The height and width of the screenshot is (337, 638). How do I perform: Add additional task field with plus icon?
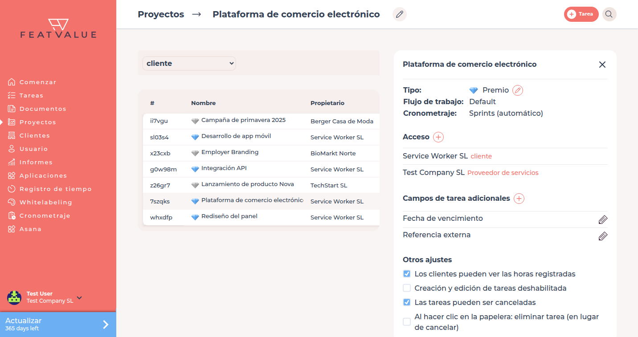tap(519, 199)
